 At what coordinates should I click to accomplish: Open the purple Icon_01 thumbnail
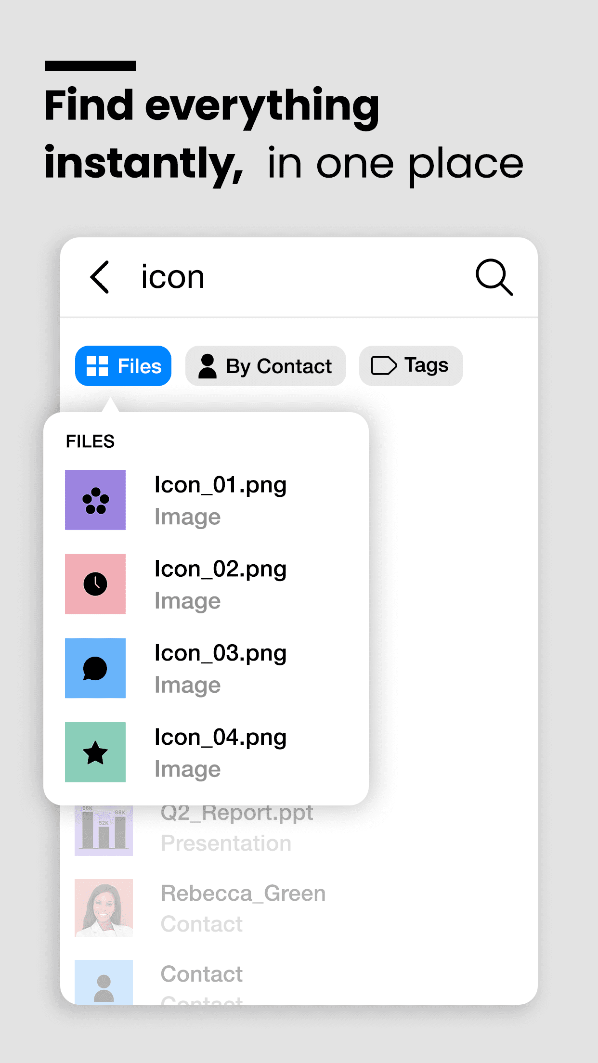pyautogui.click(x=95, y=500)
